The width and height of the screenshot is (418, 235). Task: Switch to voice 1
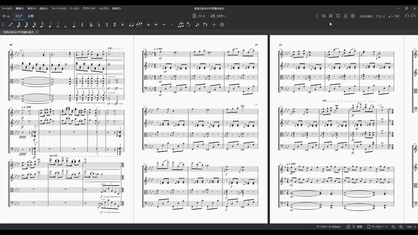pyautogui.click(x=197, y=24)
